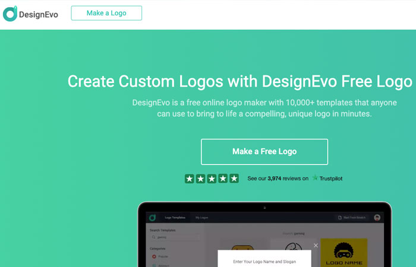
Task: Click the small DesignEvo icon in preview app
Action: click(x=152, y=218)
